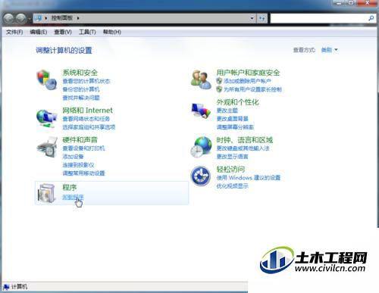379x293 pixels.
Task: Click the 计算机 status bar text
Action: [19, 287]
